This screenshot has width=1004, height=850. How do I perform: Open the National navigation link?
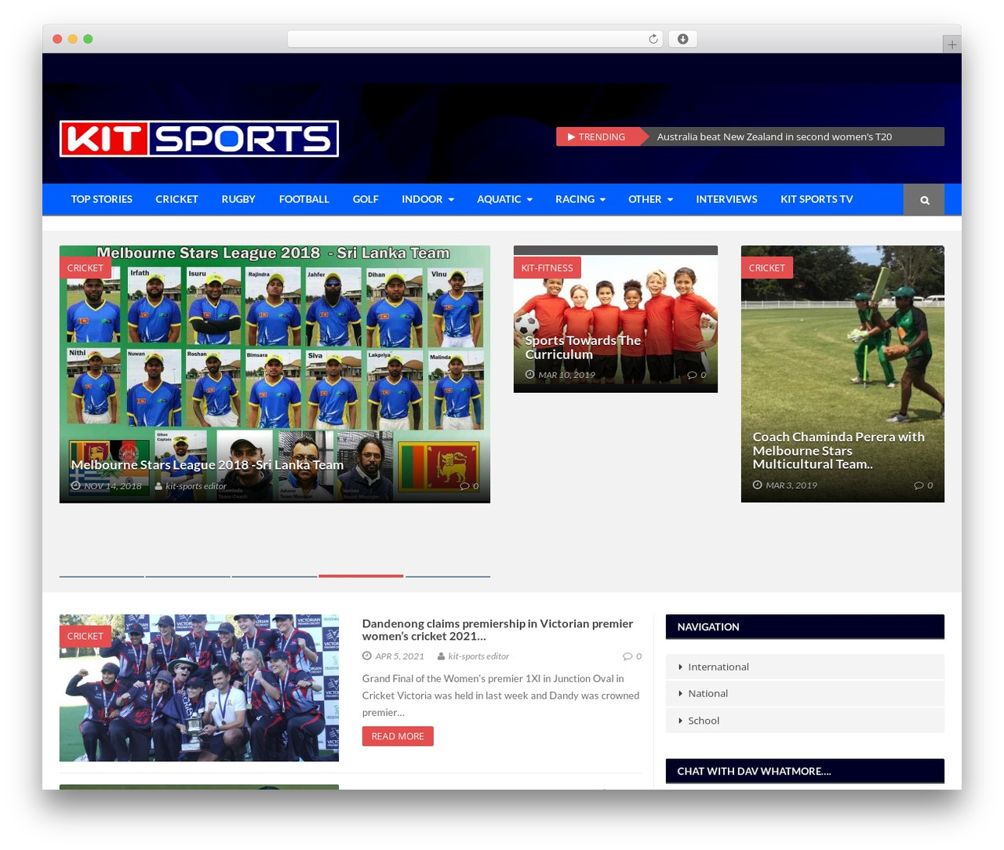point(708,693)
